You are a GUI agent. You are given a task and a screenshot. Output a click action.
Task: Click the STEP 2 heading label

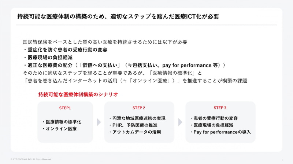(139, 108)
